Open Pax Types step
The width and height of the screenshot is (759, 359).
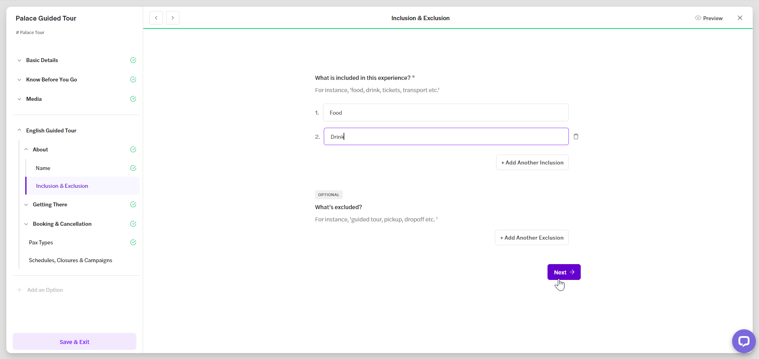click(41, 242)
